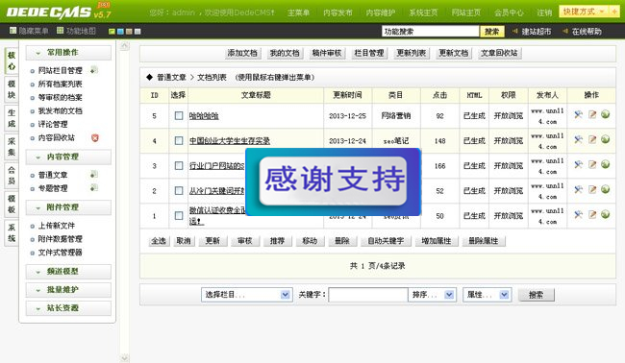
Task: Switch to the 生成 vertical side tab
Action: pyautogui.click(x=12, y=118)
